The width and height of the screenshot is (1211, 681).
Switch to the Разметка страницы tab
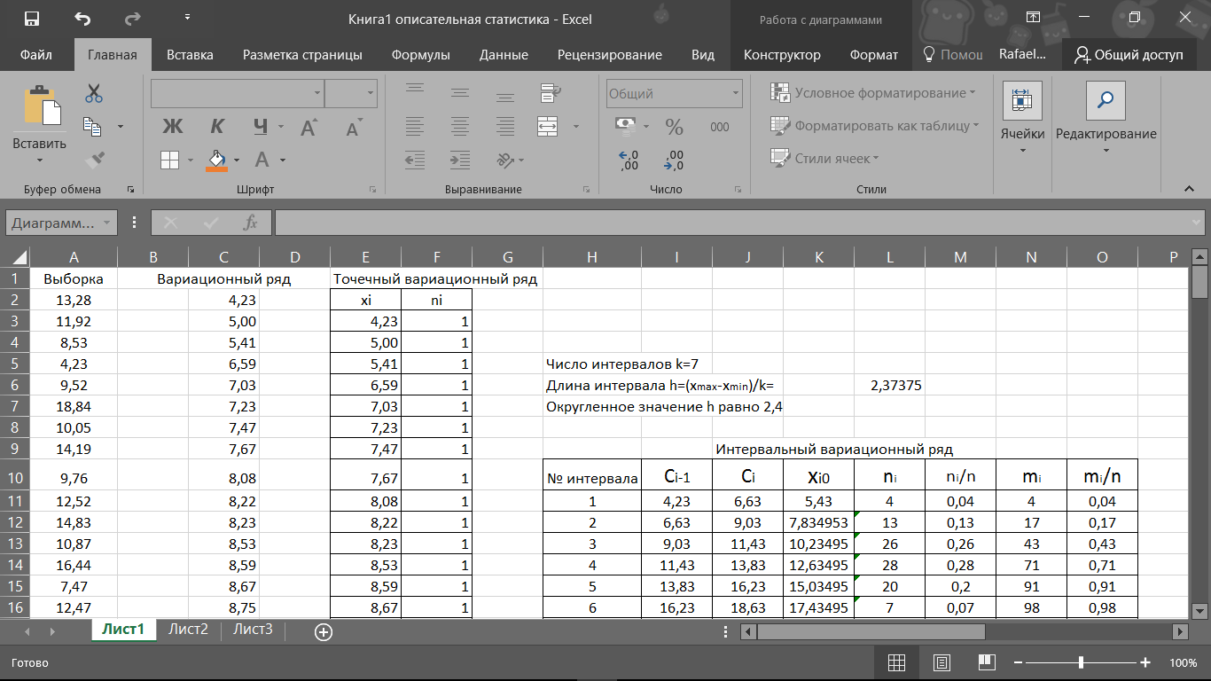point(302,54)
